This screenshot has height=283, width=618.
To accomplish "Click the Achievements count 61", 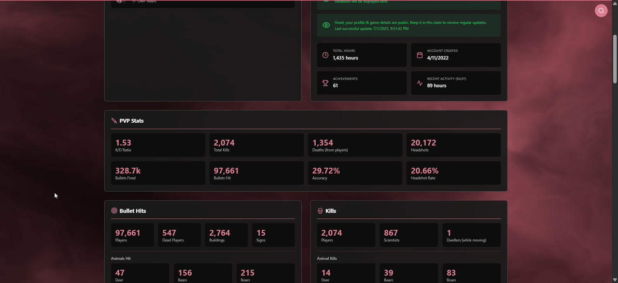I will coord(336,85).
